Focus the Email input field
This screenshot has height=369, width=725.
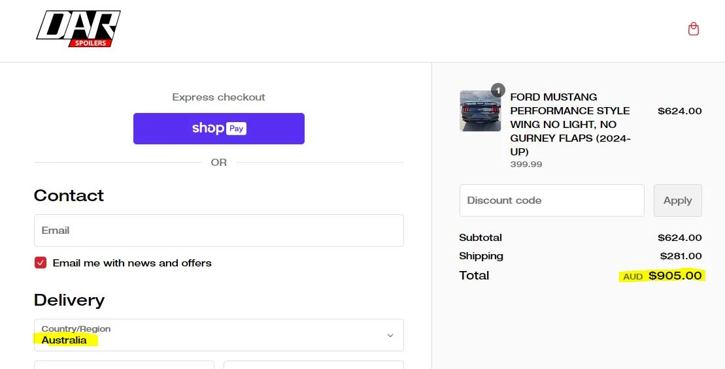pyautogui.click(x=219, y=231)
